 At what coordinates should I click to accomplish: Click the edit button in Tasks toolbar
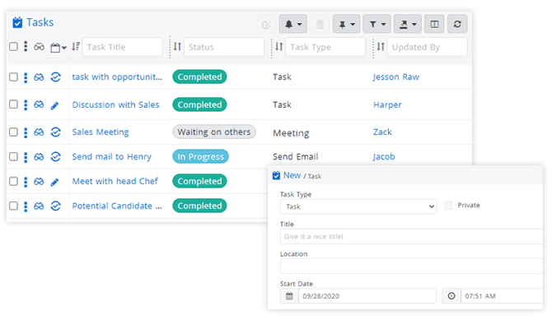coord(266,24)
